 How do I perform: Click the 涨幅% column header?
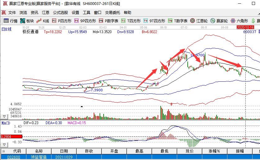215,151
